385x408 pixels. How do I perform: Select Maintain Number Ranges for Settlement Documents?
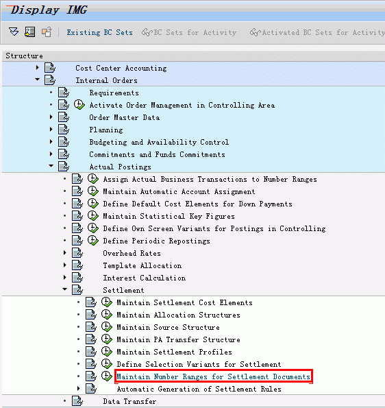pos(214,376)
